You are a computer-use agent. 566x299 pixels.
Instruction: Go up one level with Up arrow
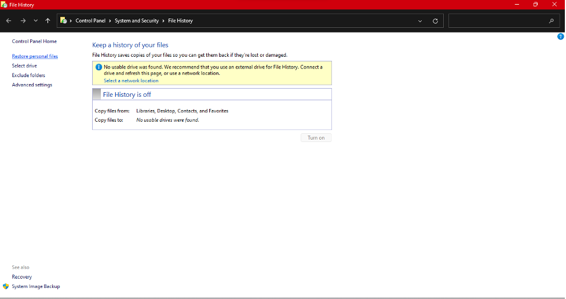click(48, 21)
